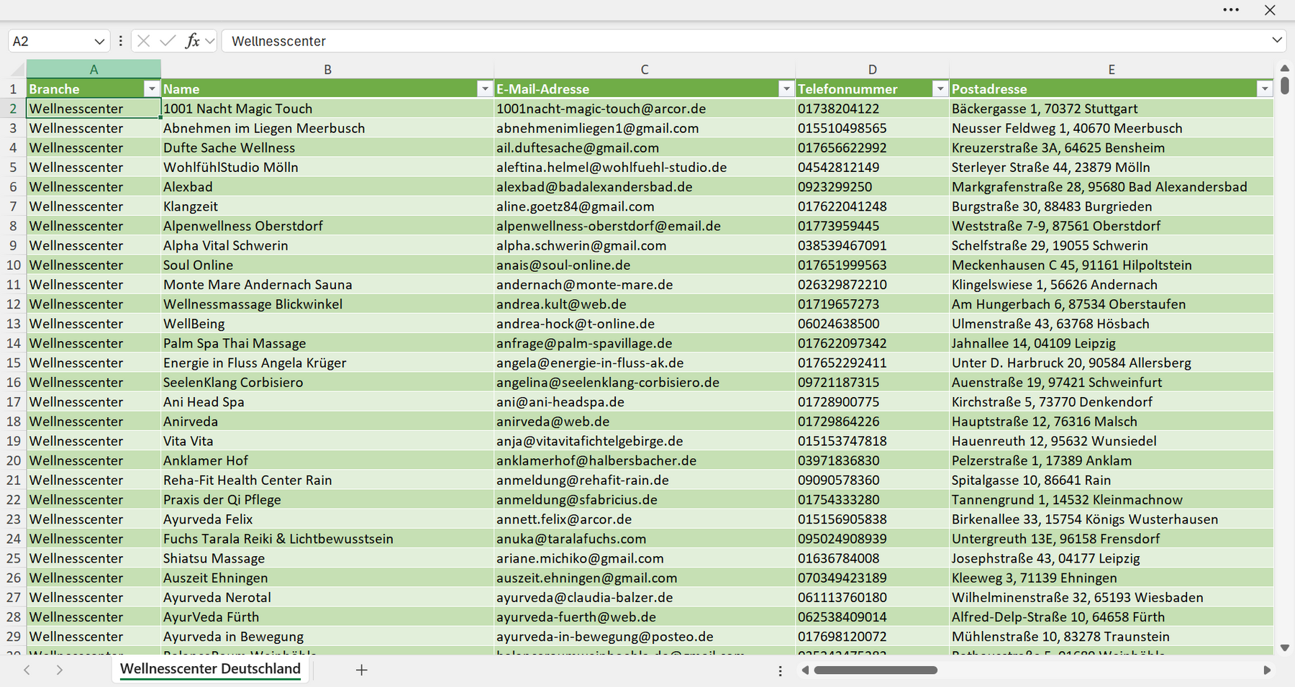This screenshot has width=1295, height=687.
Task: Expand the Name Box dropdown arrow
Action: [x=99, y=41]
